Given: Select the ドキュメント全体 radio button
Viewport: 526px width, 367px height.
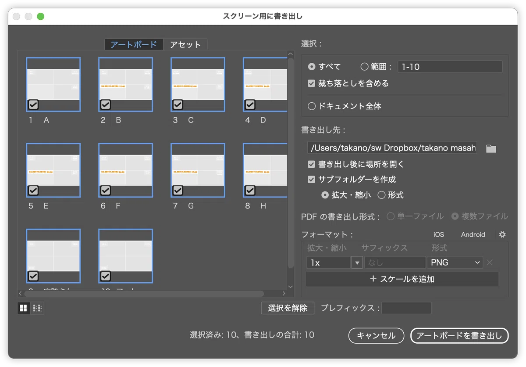Looking at the screenshot, I should [x=312, y=106].
